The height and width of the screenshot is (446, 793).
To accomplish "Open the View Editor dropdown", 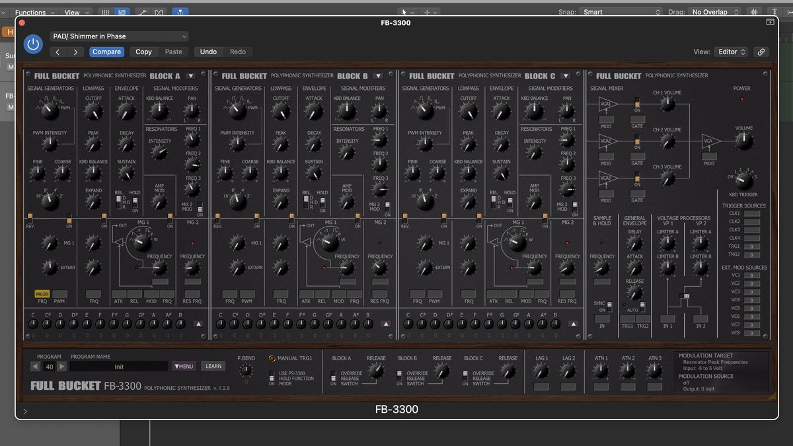I will (x=731, y=52).
